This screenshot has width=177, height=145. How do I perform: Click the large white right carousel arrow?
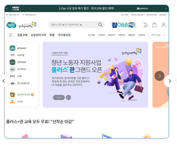(x=170, y=81)
